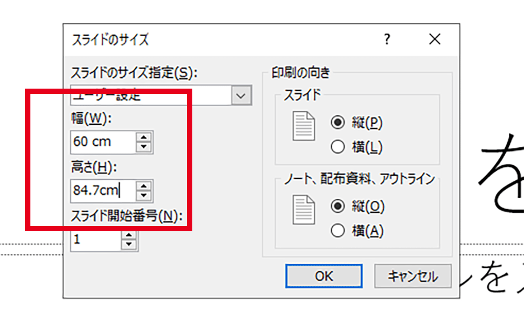Click the width field showing 60 cm
524x323 pixels.
tap(102, 142)
